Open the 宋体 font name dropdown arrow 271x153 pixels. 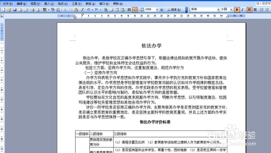click(x=218, y=10)
